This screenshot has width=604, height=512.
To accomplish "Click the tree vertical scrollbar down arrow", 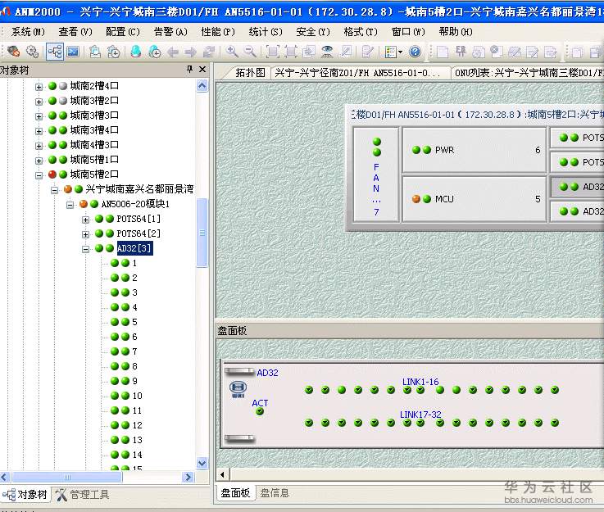I will click(x=202, y=463).
